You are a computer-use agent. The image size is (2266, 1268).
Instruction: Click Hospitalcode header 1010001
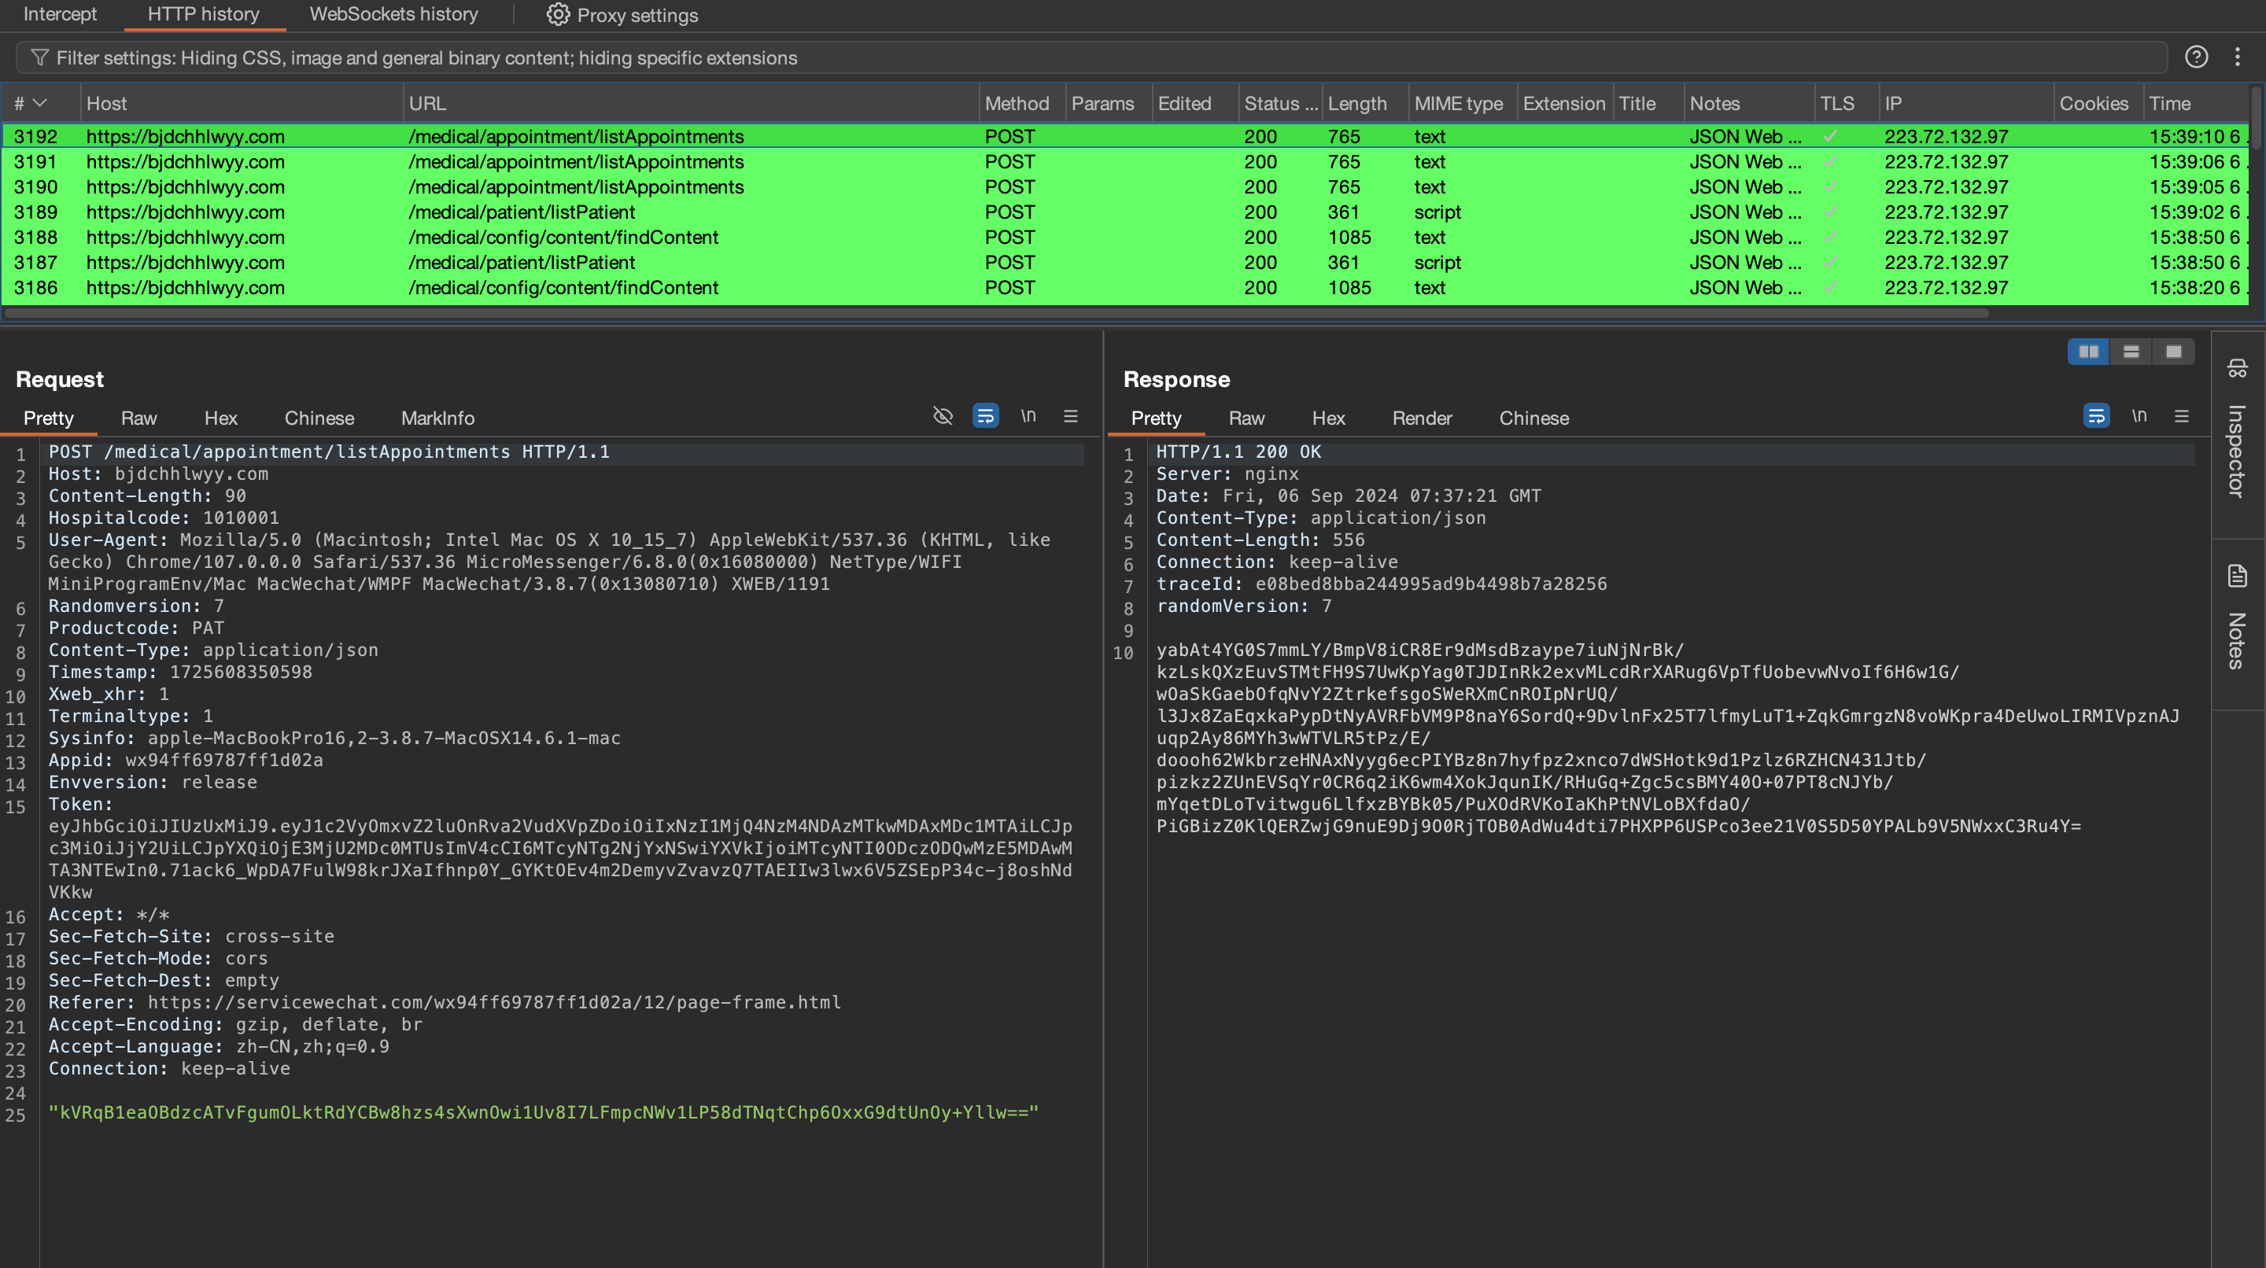coord(164,518)
